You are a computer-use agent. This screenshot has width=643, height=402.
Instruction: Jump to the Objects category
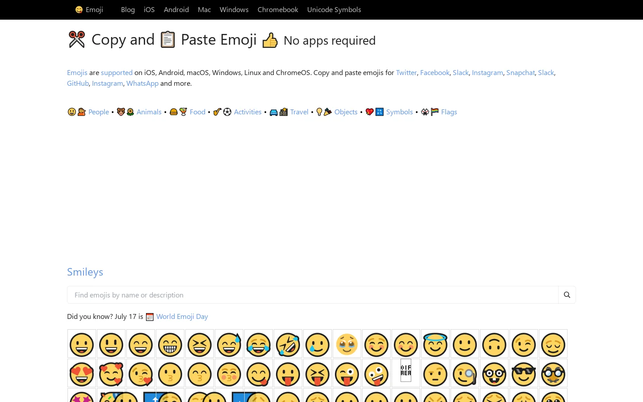click(x=346, y=112)
